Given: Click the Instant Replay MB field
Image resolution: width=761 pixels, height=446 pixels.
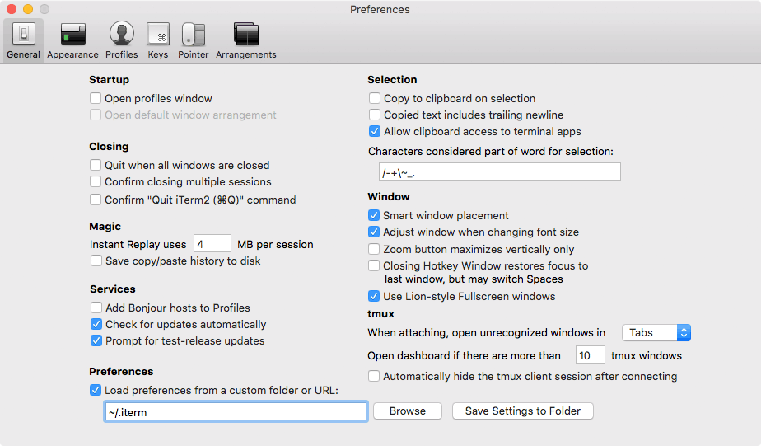Looking at the screenshot, I should pos(212,243).
